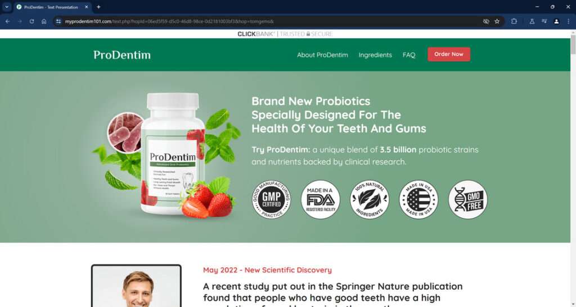Open a new tab with the plus button
The width and height of the screenshot is (576, 307).
tap(98, 7)
